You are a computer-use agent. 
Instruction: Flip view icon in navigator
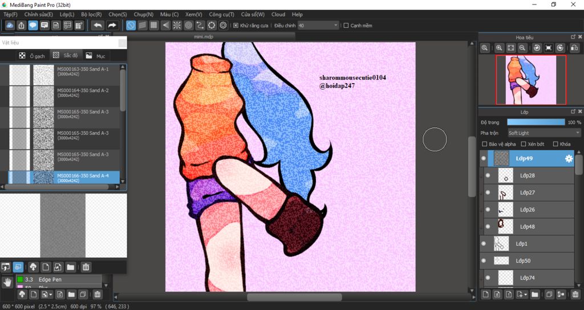[x=574, y=48]
